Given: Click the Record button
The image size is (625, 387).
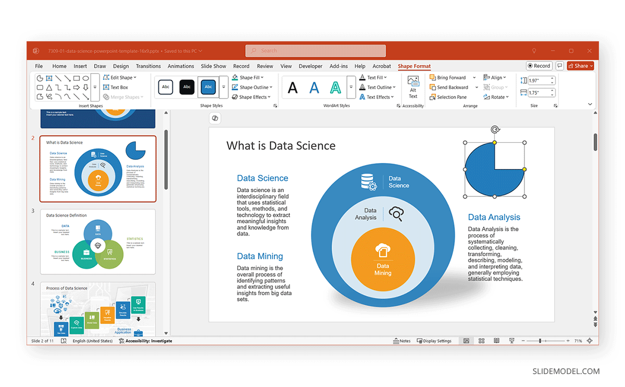Looking at the screenshot, I should 539,66.
